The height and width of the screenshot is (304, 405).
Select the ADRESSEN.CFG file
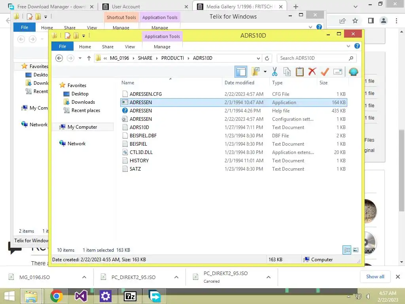[x=233, y=94]
